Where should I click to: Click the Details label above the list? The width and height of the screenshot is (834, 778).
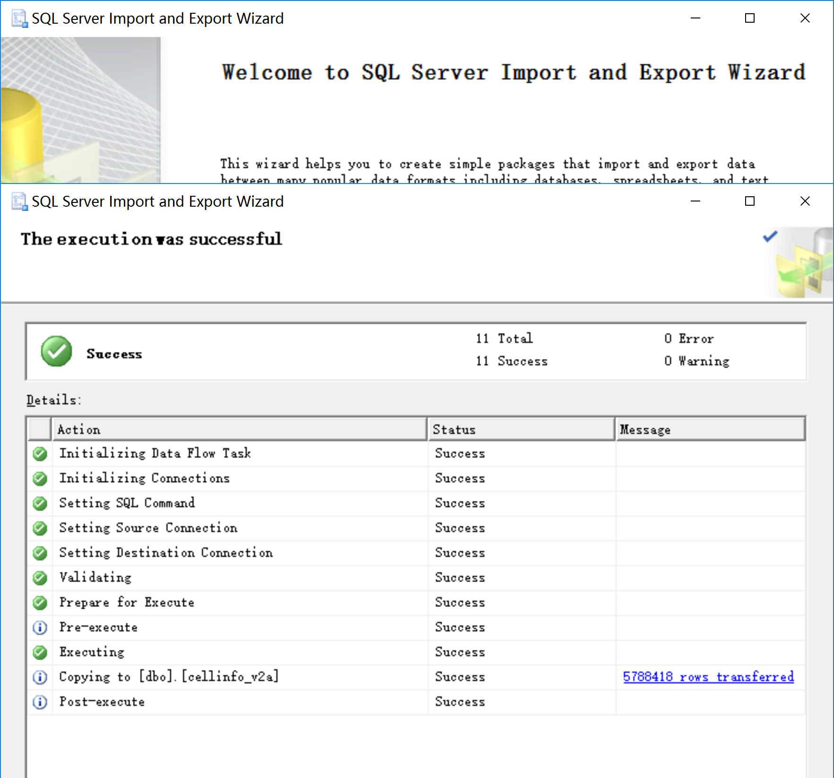pyautogui.click(x=54, y=400)
